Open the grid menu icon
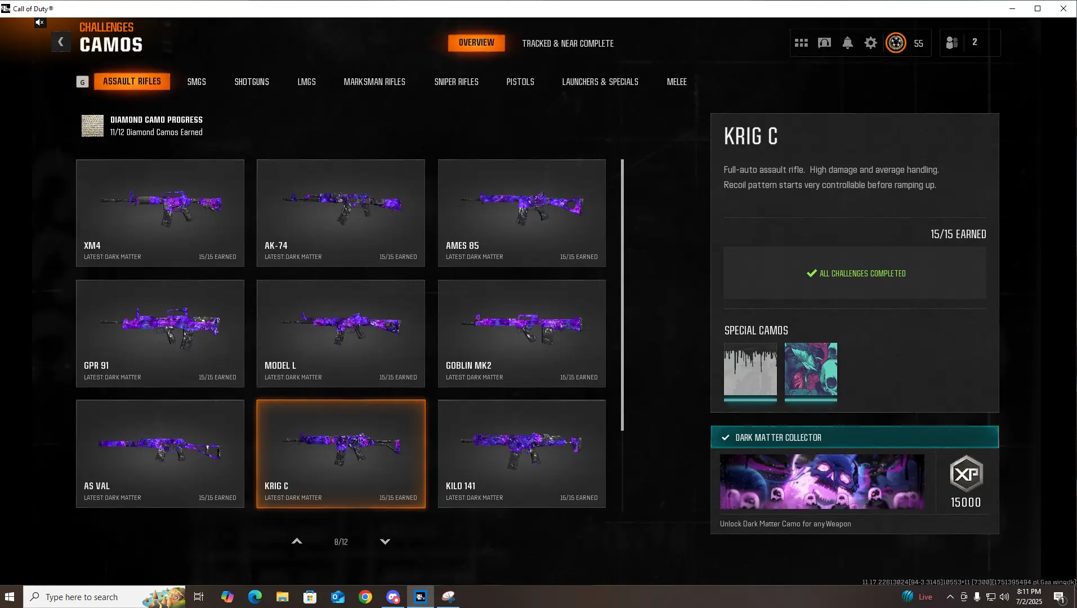Image resolution: width=1077 pixels, height=608 pixels. (801, 43)
